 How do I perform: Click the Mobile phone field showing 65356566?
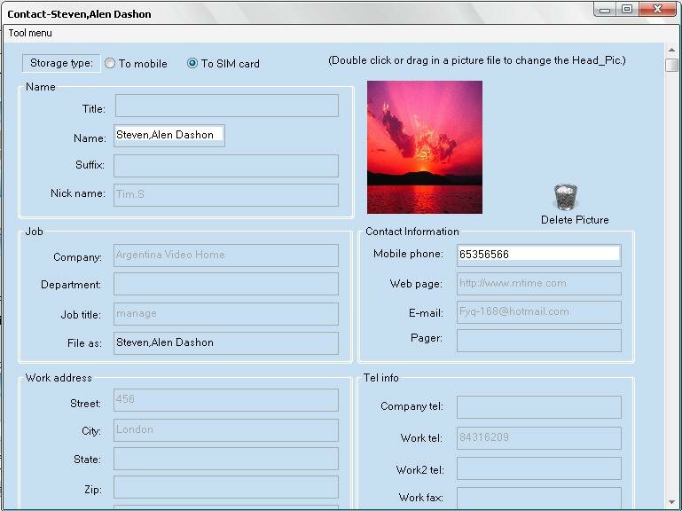pos(539,255)
